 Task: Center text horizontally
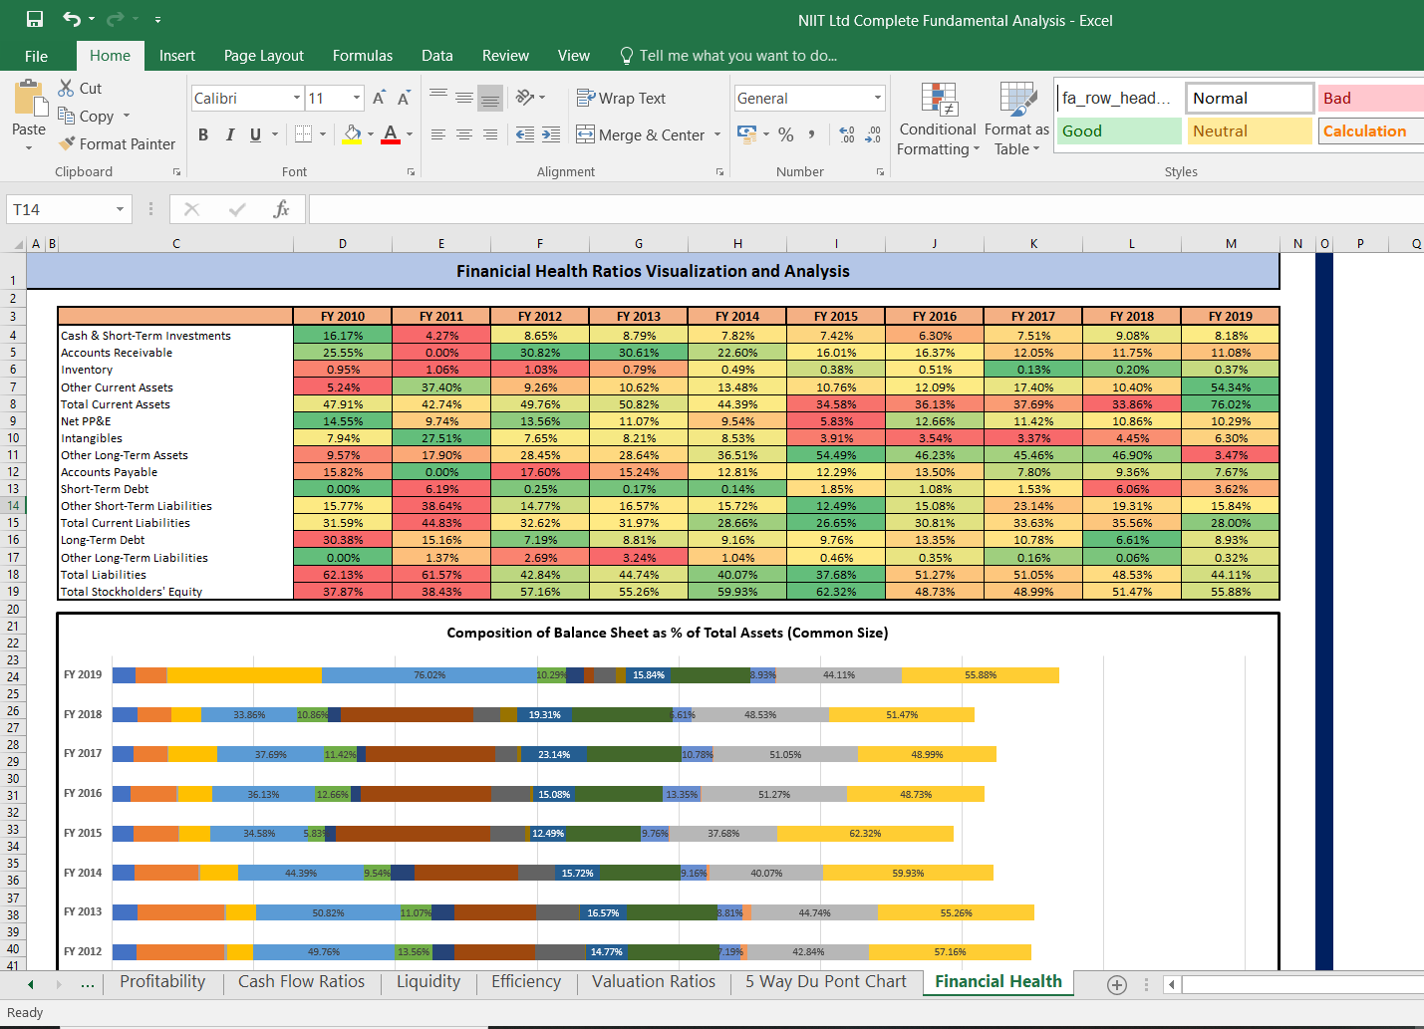click(464, 133)
